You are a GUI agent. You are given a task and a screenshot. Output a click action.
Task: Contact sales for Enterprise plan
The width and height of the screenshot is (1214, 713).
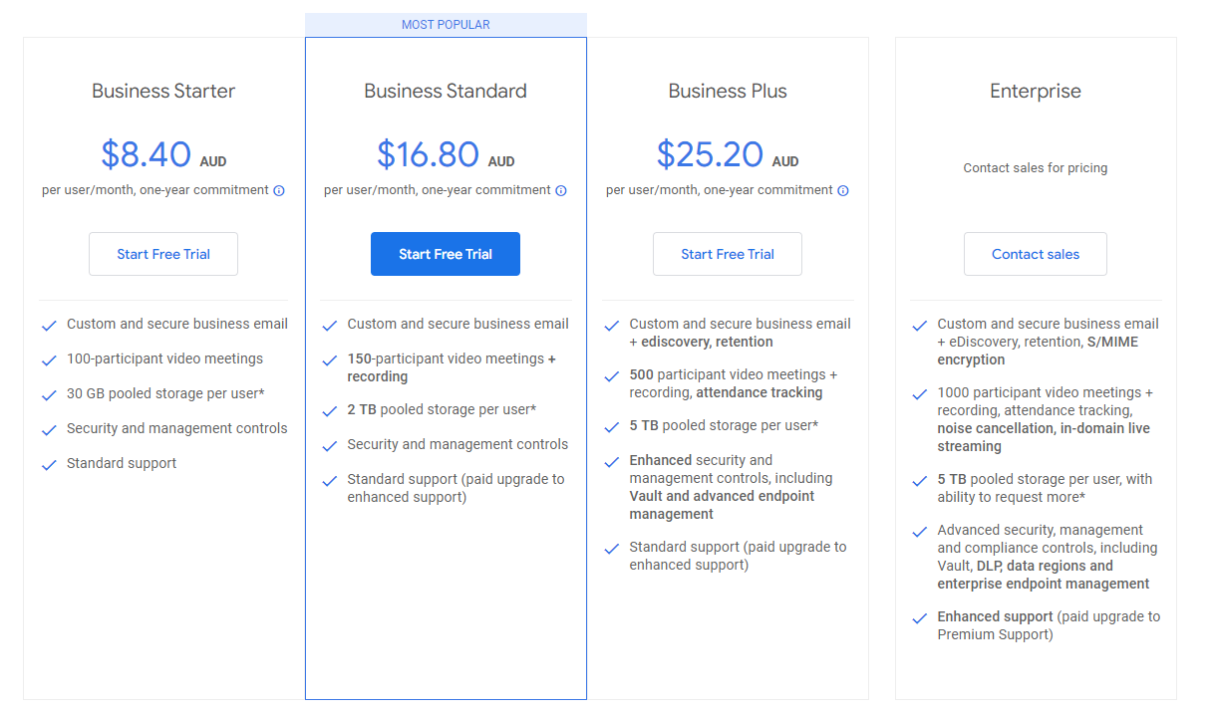pos(1036,254)
